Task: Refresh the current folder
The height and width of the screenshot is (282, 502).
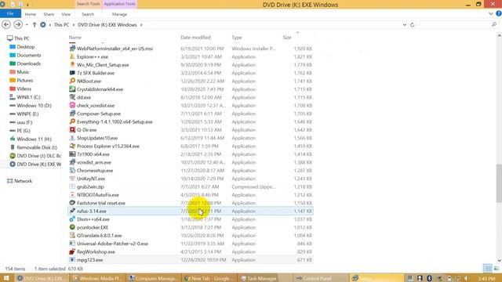Action: 413,24
